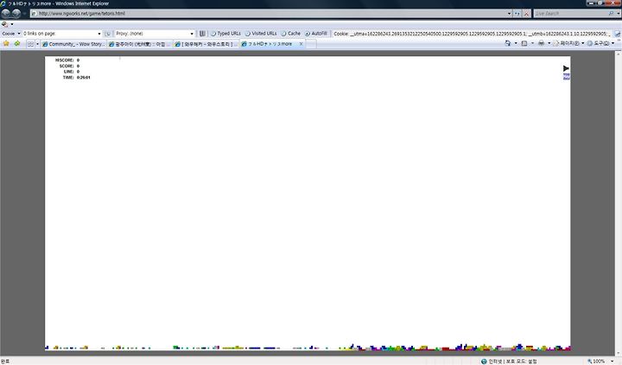The width and height of the screenshot is (622, 365).
Task: Click the Live Search box
Action: click(x=570, y=14)
